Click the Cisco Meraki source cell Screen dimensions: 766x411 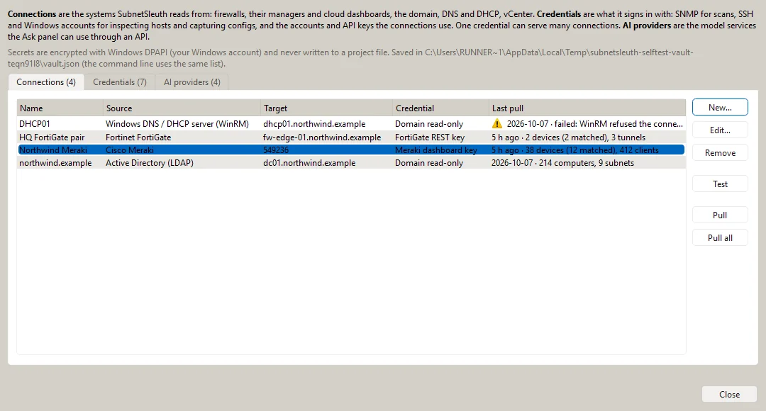pos(130,150)
